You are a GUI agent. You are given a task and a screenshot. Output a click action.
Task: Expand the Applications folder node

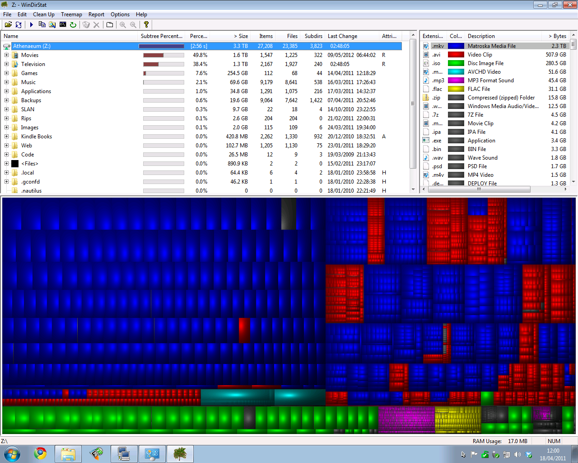[6, 91]
